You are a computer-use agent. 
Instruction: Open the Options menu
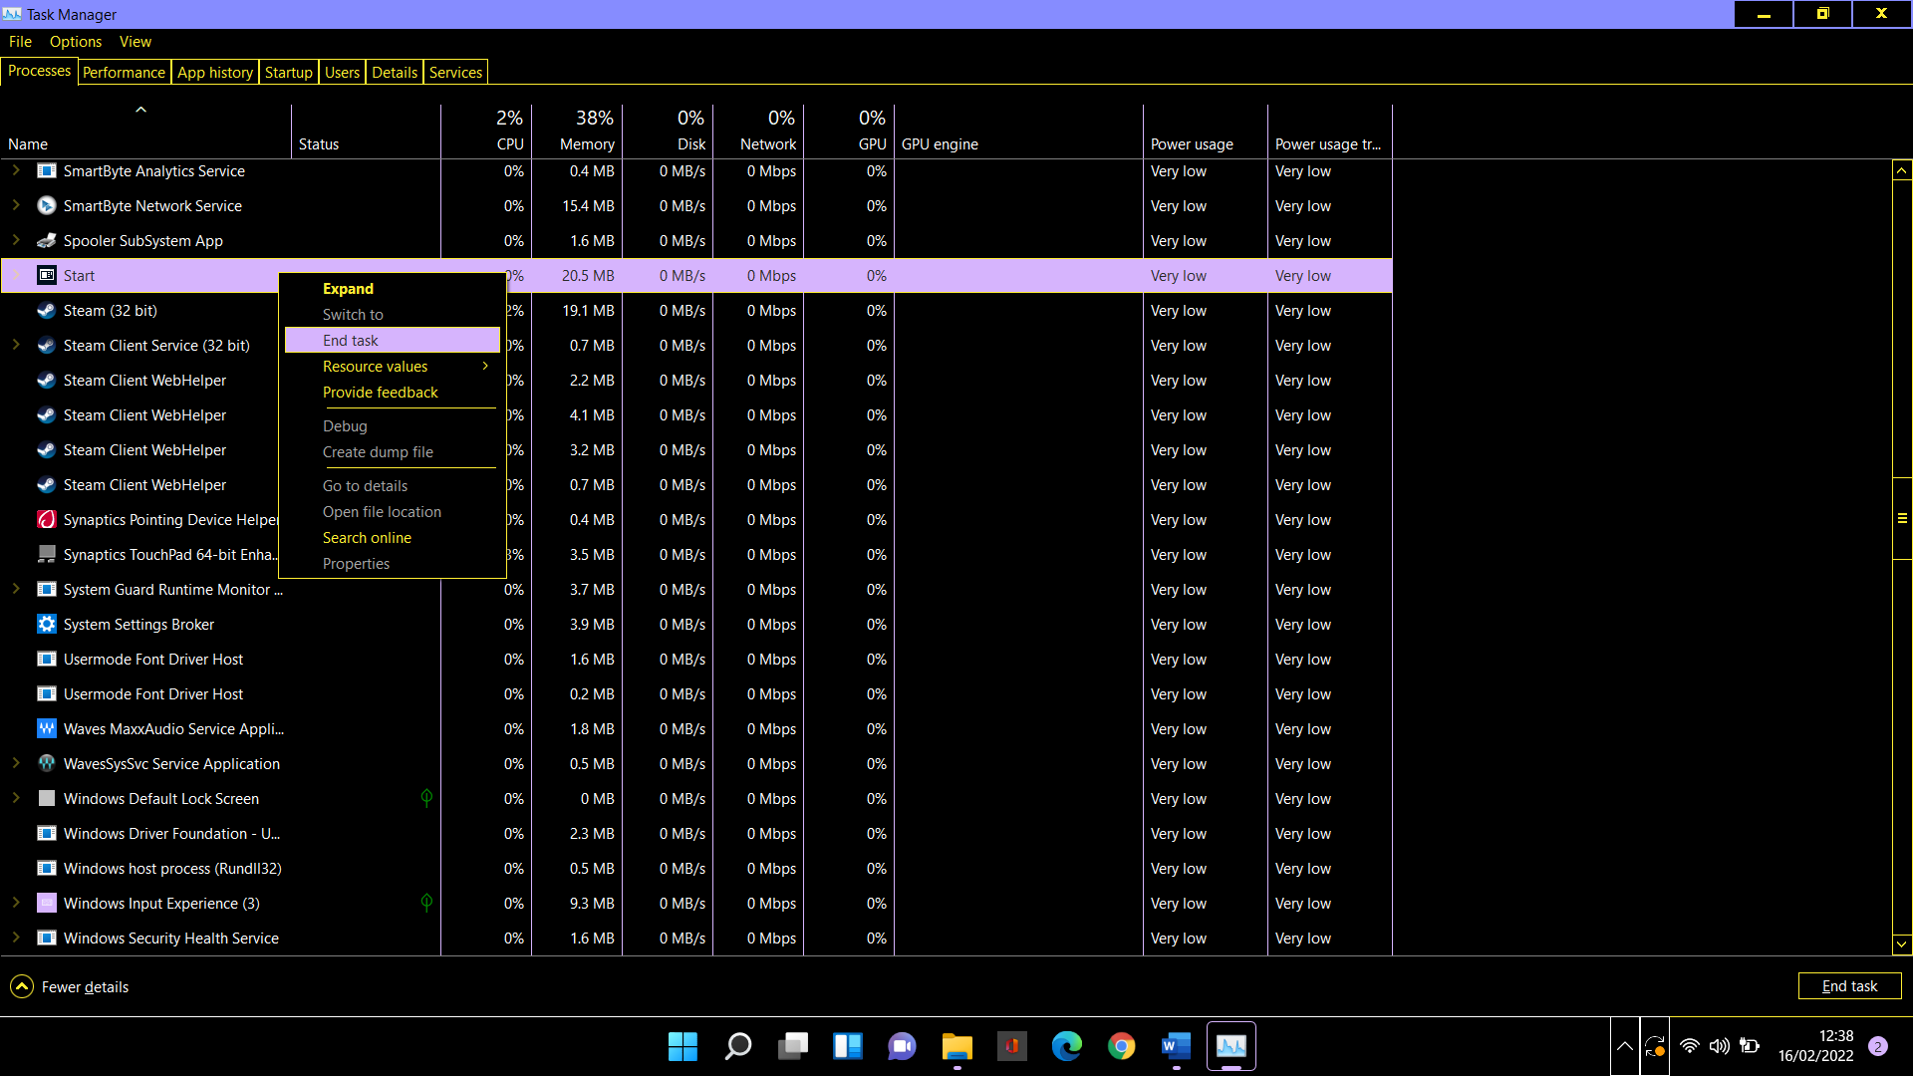click(76, 42)
